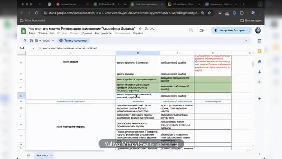Open the Contacts side panel icon

[x=260, y=72]
